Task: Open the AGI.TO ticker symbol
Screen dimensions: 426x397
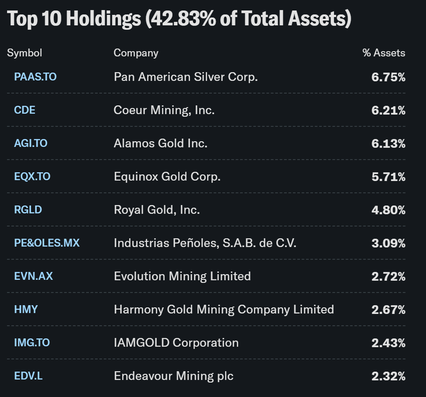Action: click(31, 143)
